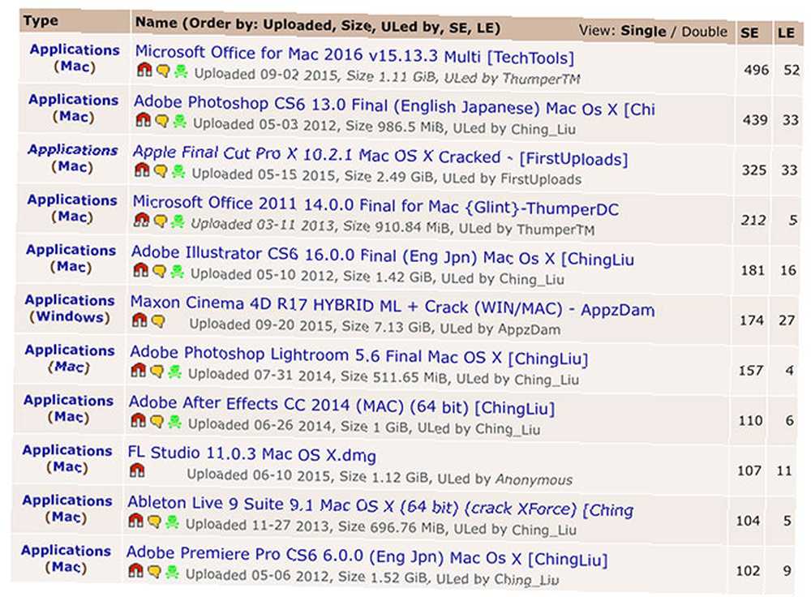Open Adobe After Effects CC 2014 torrent
This screenshot has height=597, width=811.
coord(341,405)
